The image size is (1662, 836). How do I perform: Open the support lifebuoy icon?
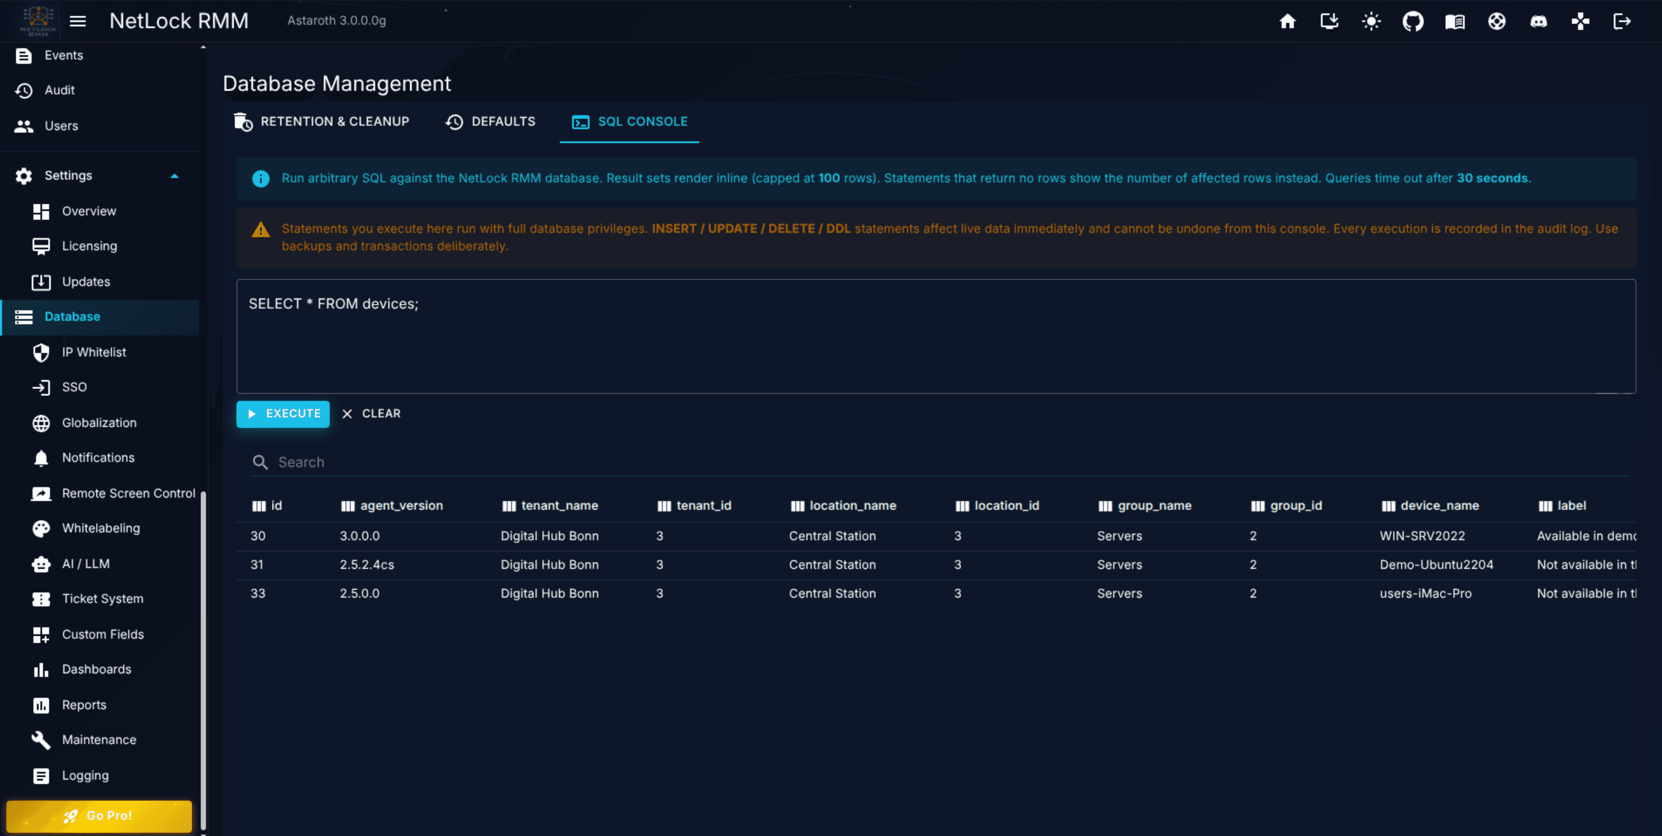(x=1497, y=21)
